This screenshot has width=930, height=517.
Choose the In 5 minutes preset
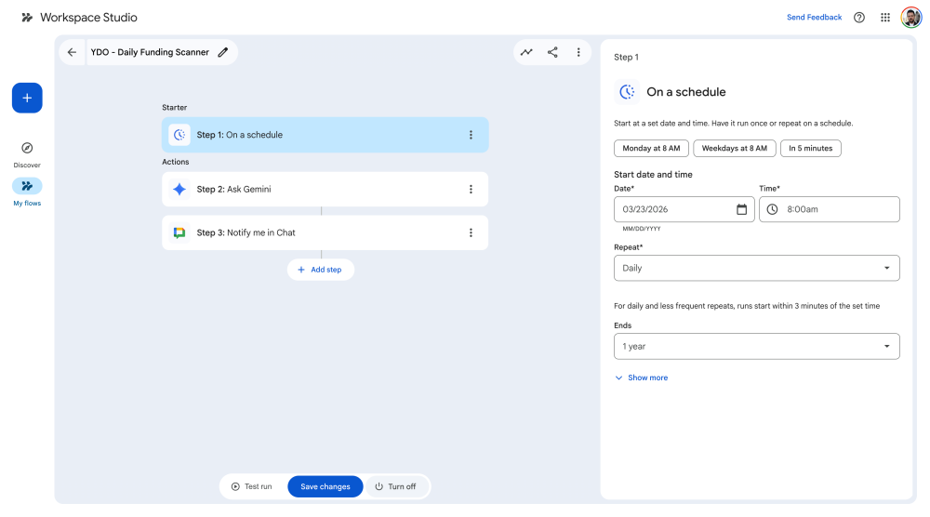[x=810, y=148]
